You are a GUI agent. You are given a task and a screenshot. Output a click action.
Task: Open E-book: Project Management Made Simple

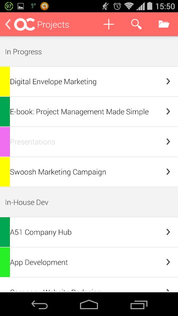(x=89, y=112)
